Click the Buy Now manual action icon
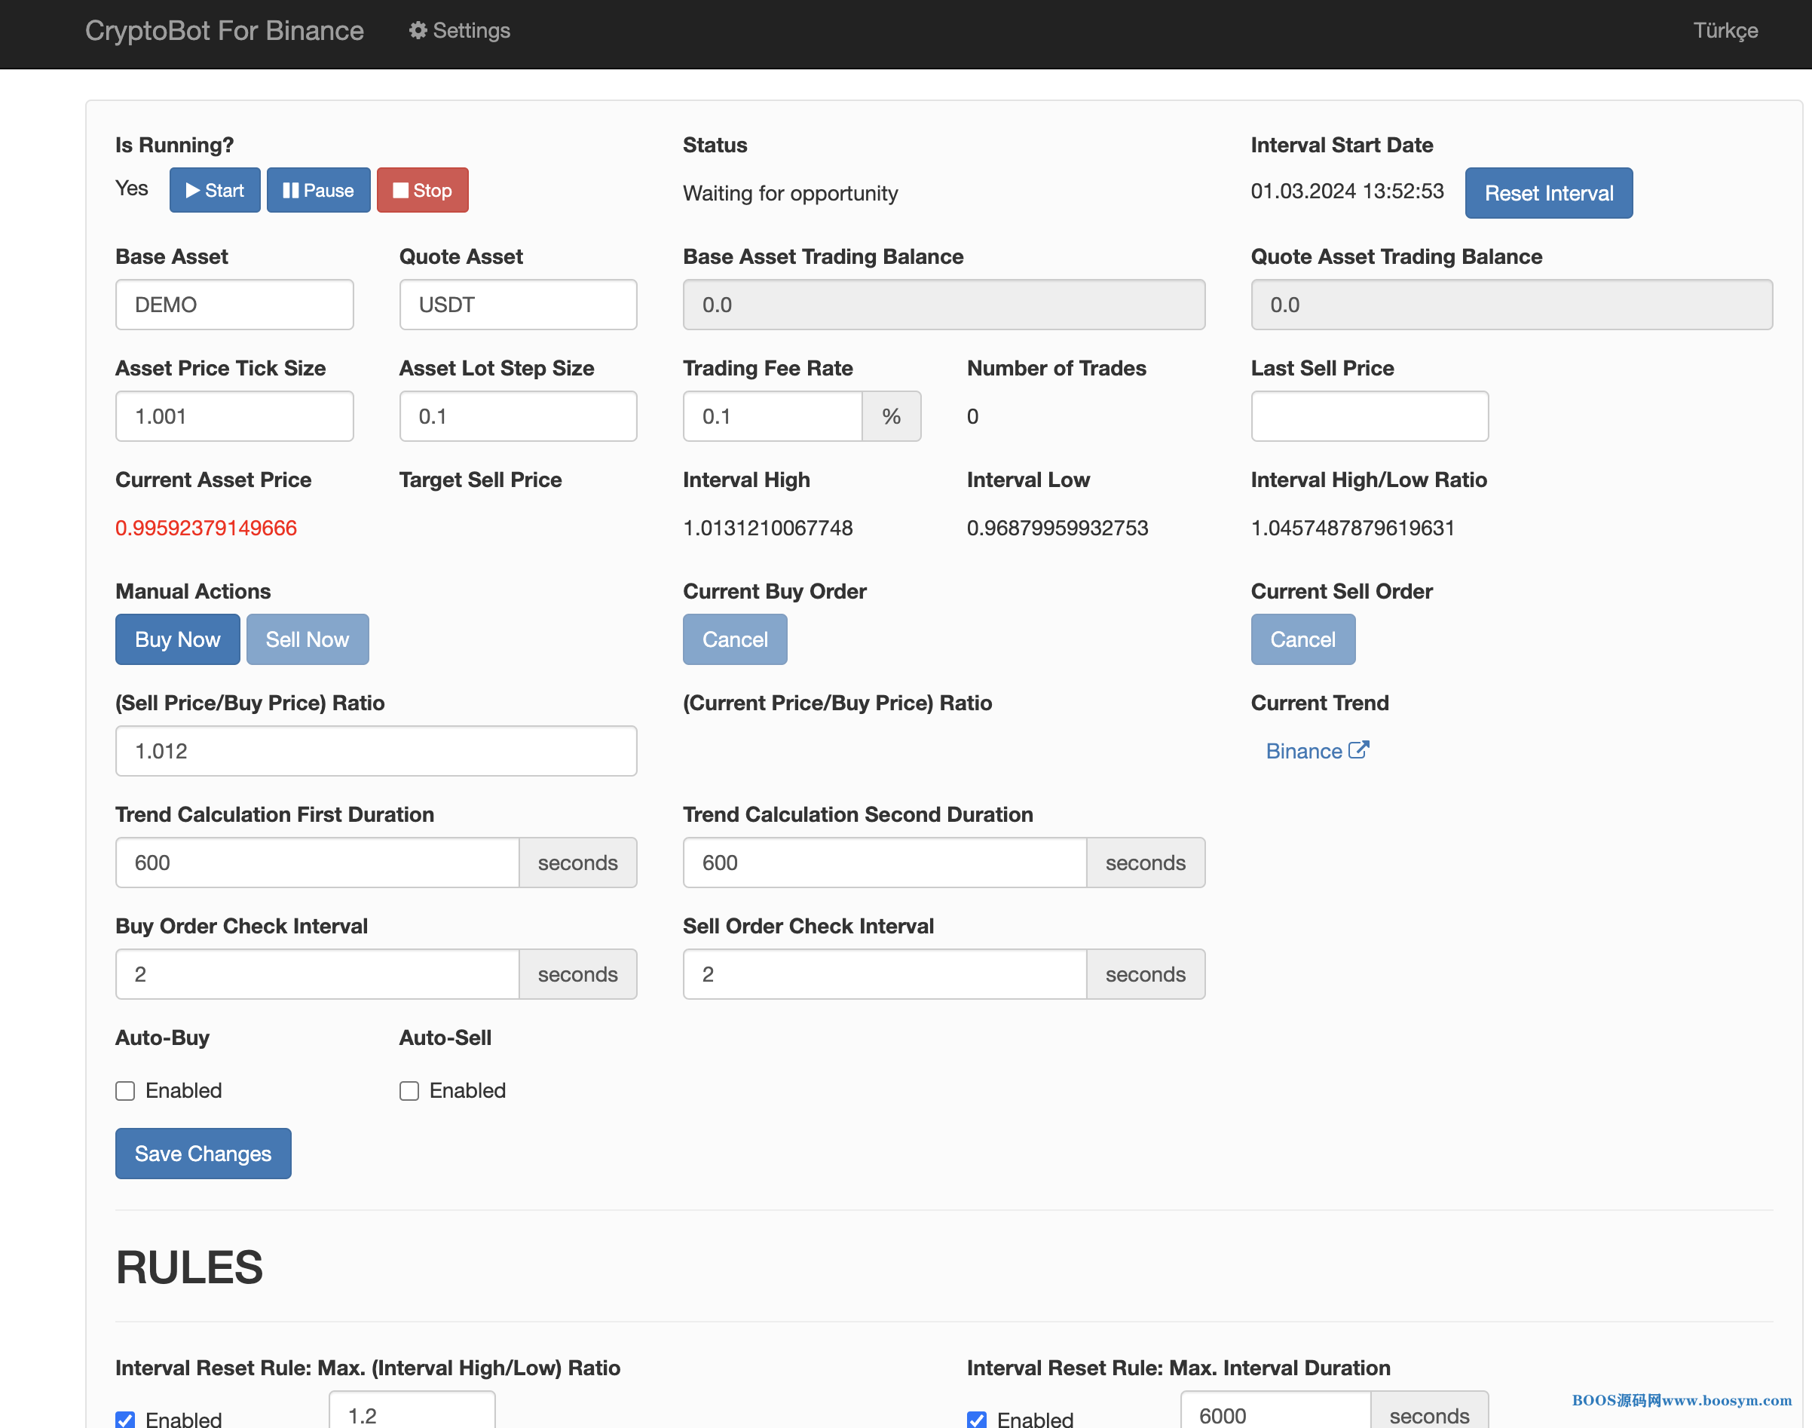The width and height of the screenshot is (1812, 1428). (176, 639)
